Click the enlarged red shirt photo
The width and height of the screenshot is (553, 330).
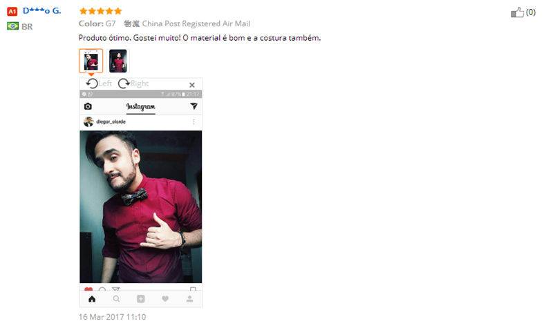tap(141, 206)
